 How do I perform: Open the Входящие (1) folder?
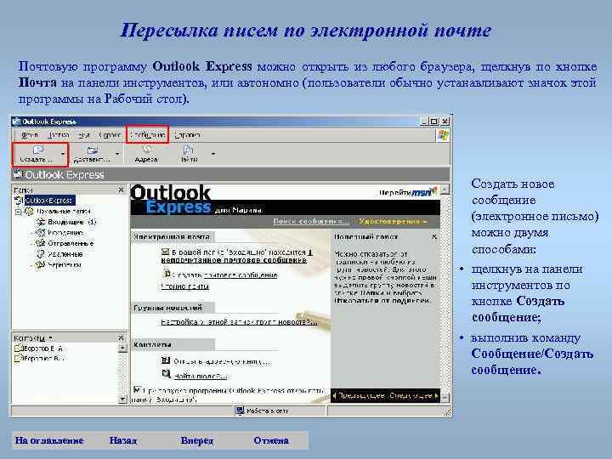pyautogui.click(x=71, y=222)
